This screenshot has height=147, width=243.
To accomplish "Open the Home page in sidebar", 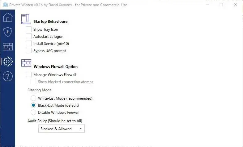I will (x=7, y=17).
